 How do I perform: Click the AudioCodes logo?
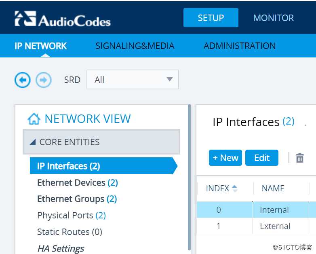63,19
